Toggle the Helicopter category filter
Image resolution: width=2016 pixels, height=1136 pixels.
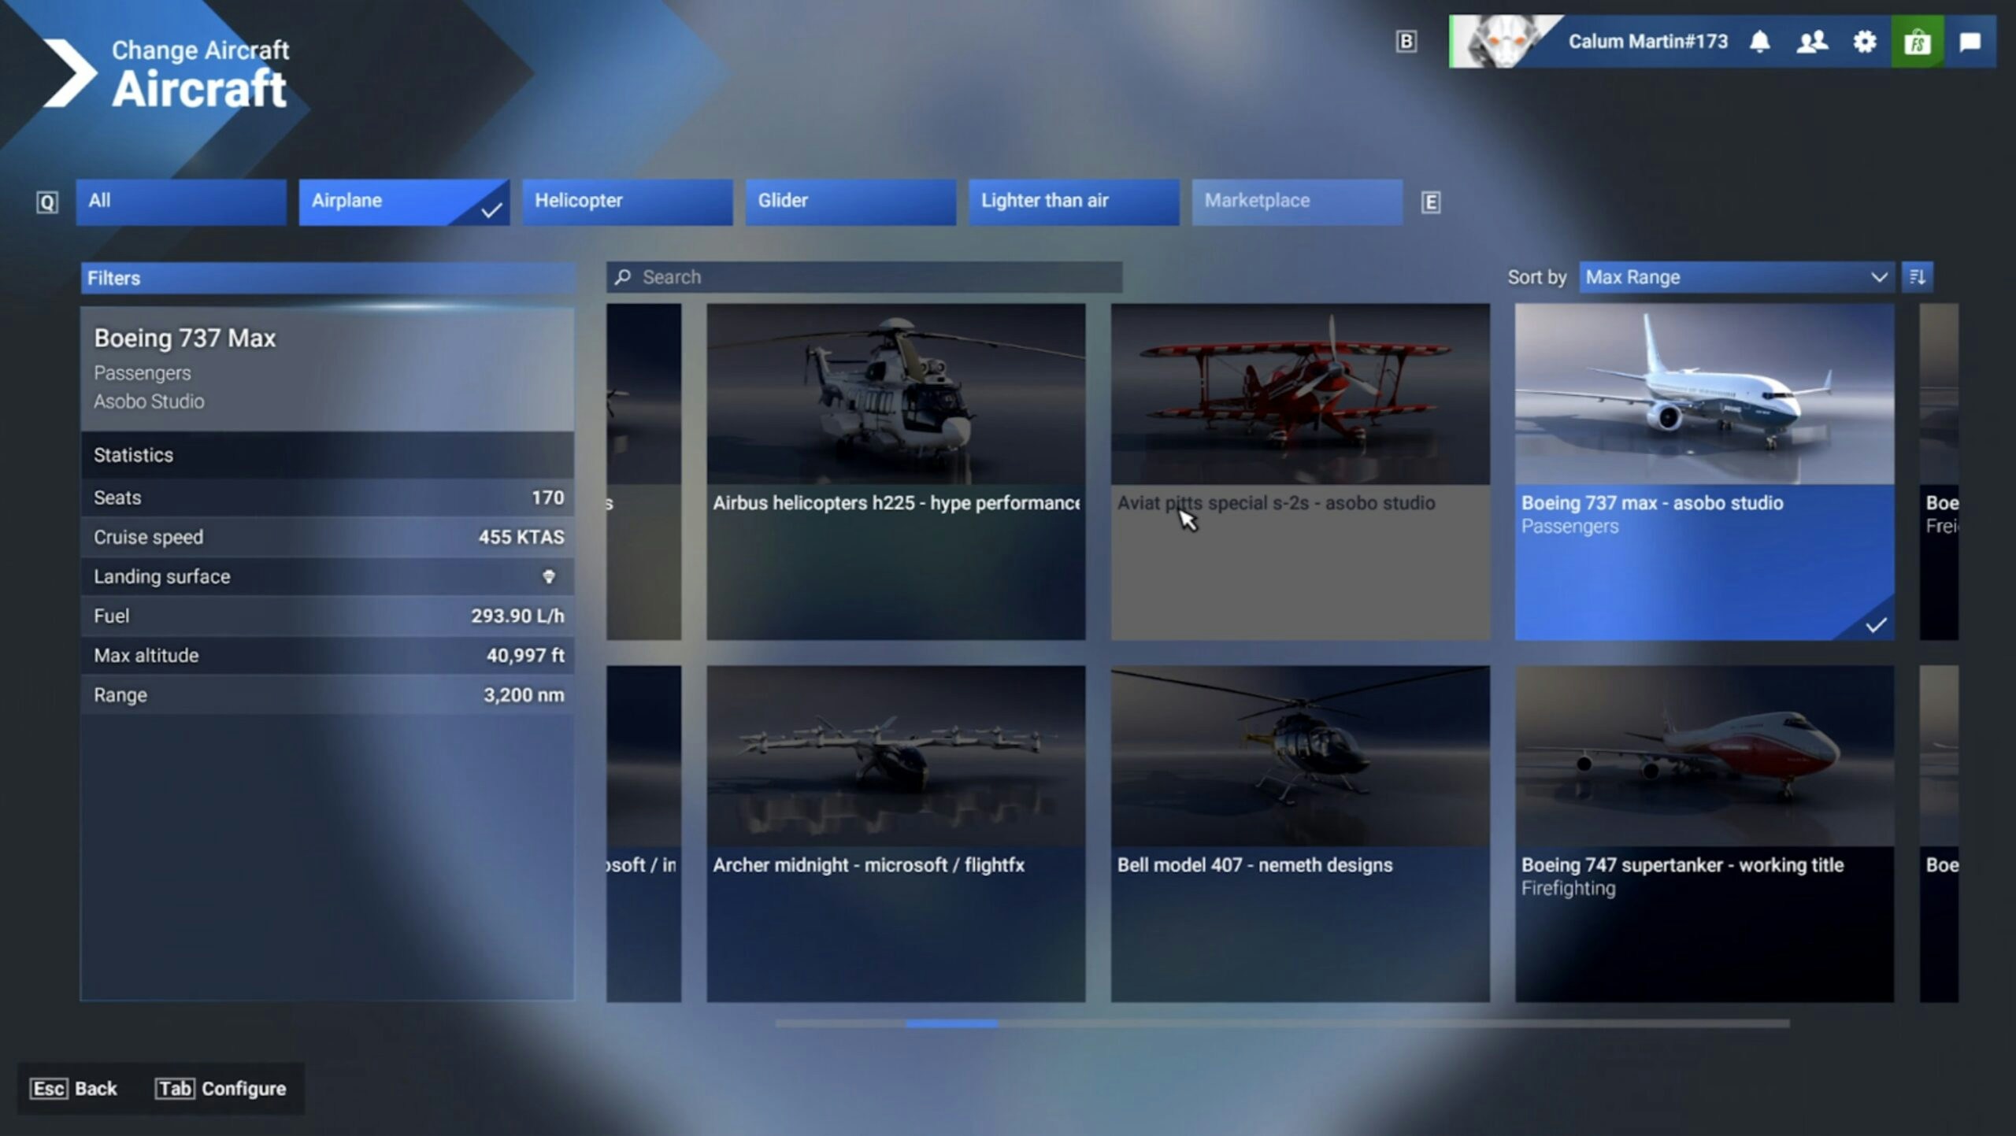[627, 202]
